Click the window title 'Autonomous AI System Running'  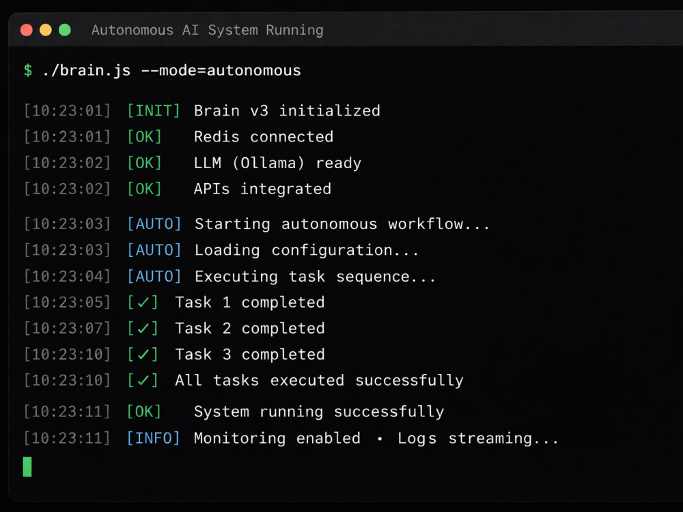[208, 30]
